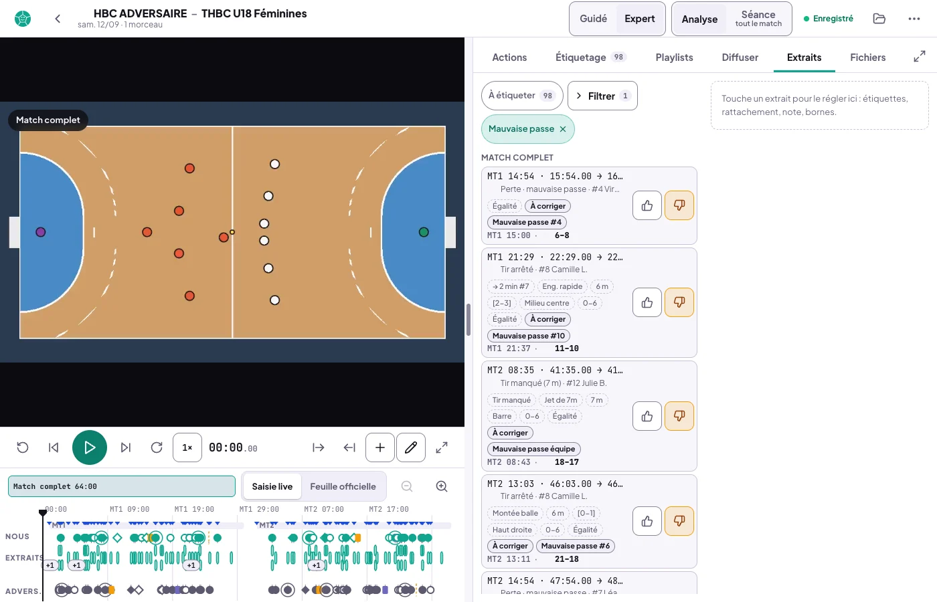Screen dimensions: 937x602
Task: Select Expert mode
Action: click(x=640, y=19)
